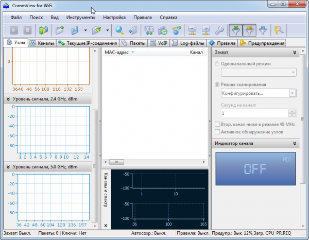Open the node reassociation icon

point(149,30)
